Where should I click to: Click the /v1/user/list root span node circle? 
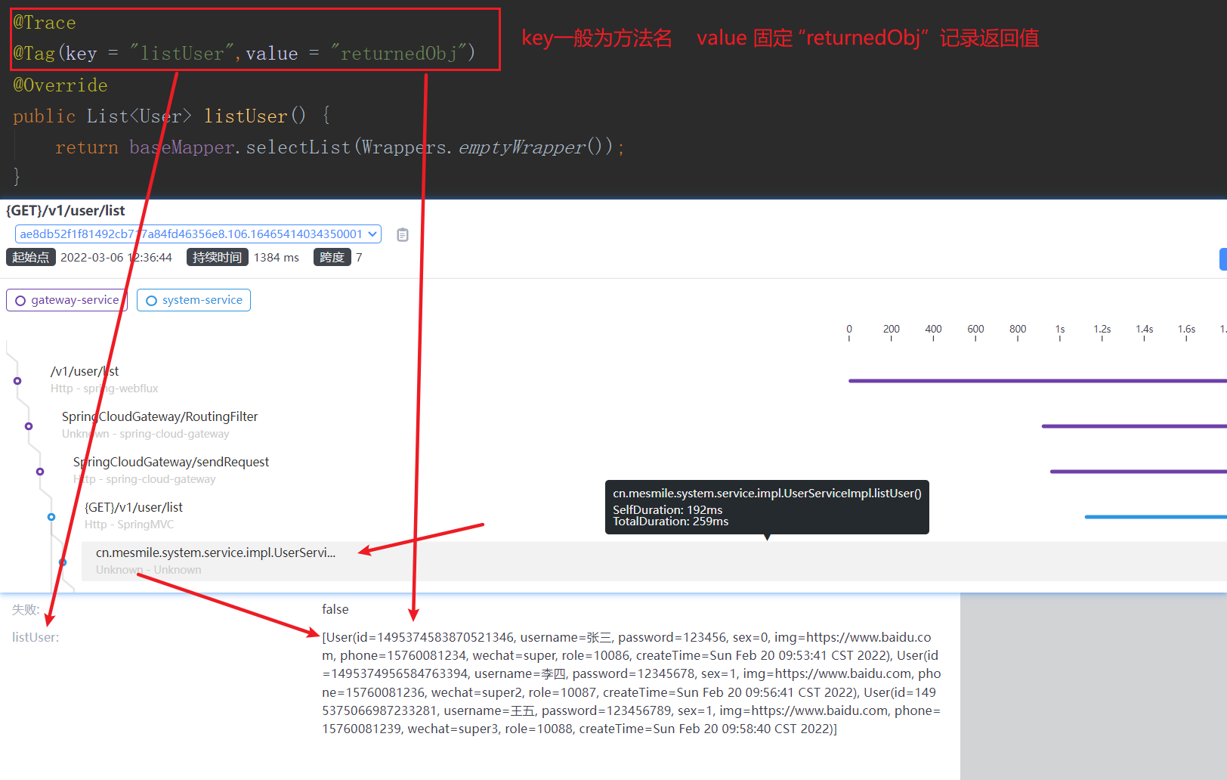pyautogui.click(x=17, y=381)
